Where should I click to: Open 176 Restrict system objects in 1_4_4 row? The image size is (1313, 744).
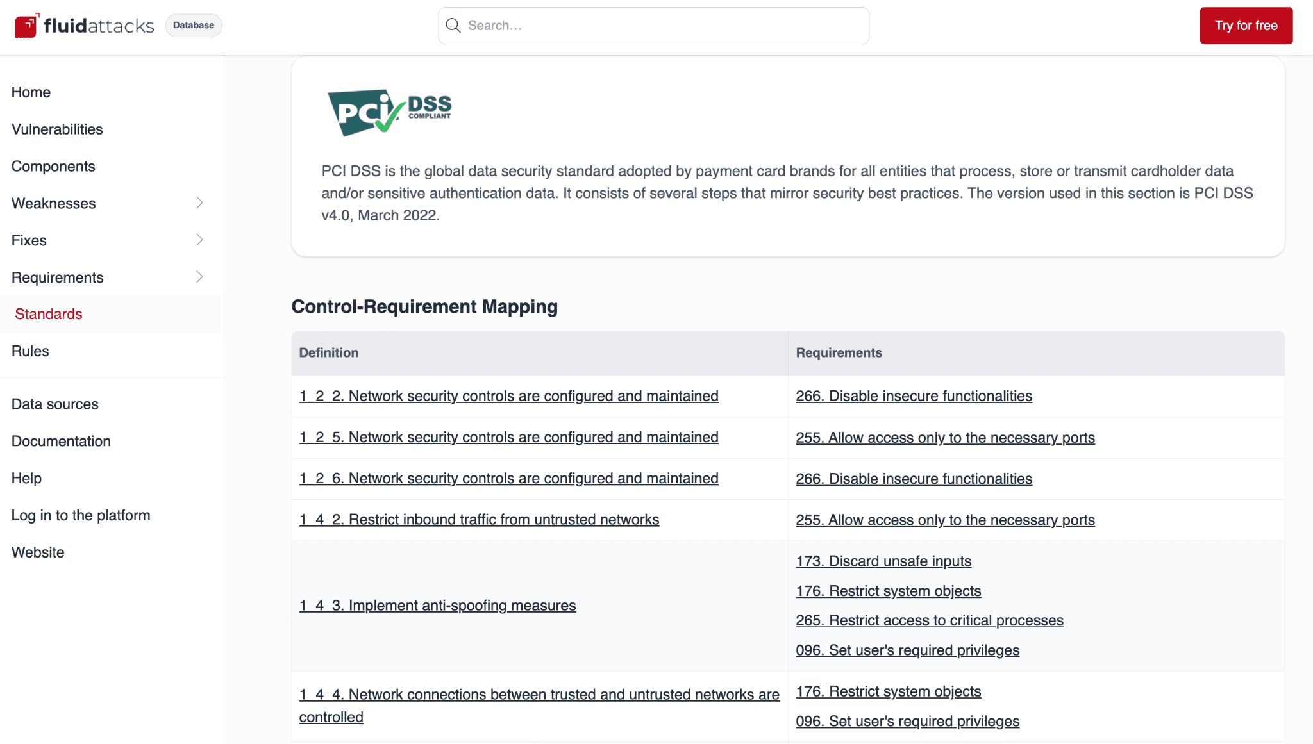pos(888,691)
